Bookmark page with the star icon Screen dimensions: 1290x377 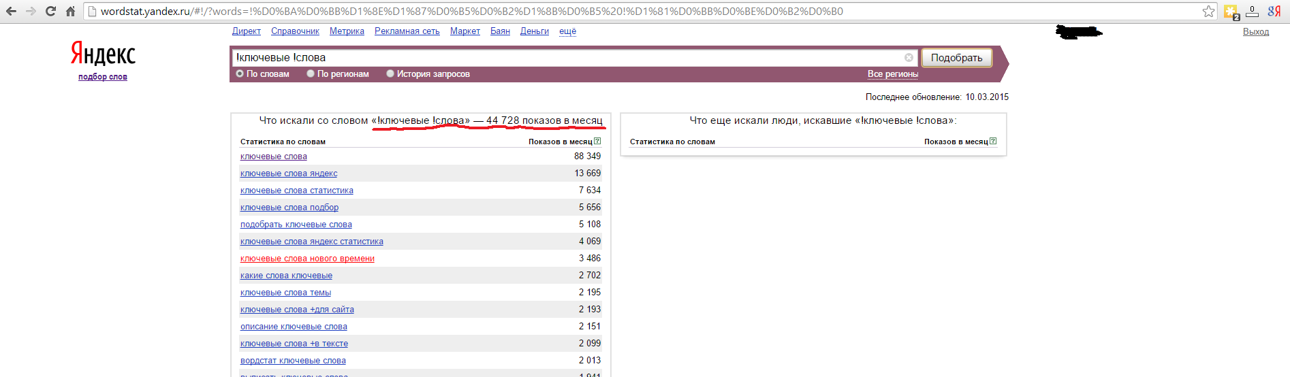1208,11
